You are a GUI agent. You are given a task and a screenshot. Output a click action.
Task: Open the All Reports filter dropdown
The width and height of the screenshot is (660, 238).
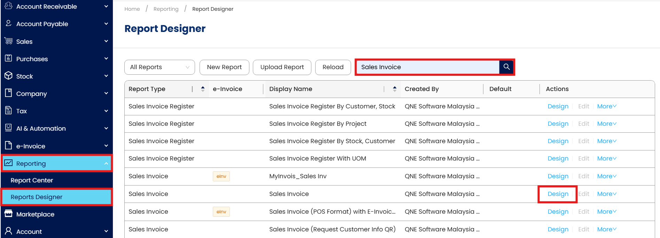click(x=160, y=67)
